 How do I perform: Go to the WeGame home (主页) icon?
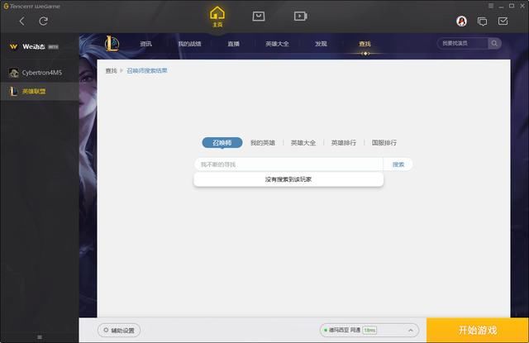pyautogui.click(x=217, y=17)
